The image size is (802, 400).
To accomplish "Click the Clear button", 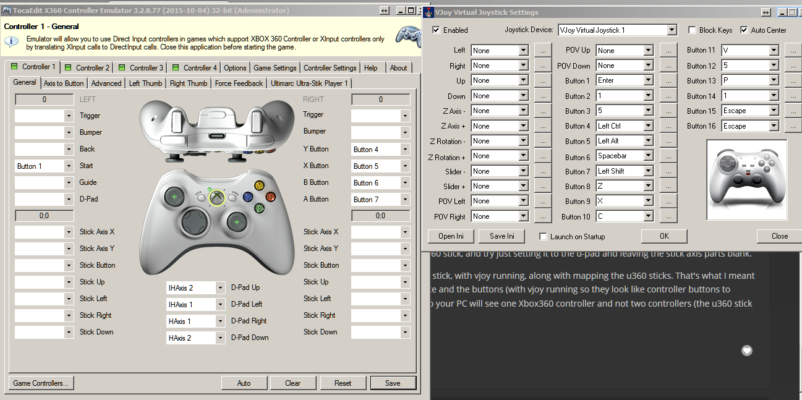I will pos(293,383).
